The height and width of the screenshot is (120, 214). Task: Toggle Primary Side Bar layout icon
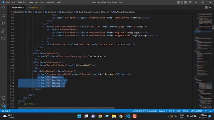[178, 2]
